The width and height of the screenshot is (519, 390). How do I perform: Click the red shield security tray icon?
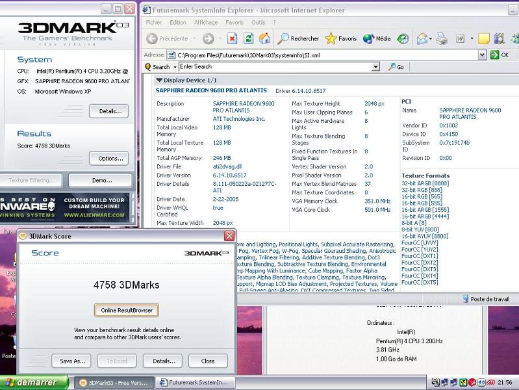[x=472, y=382]
